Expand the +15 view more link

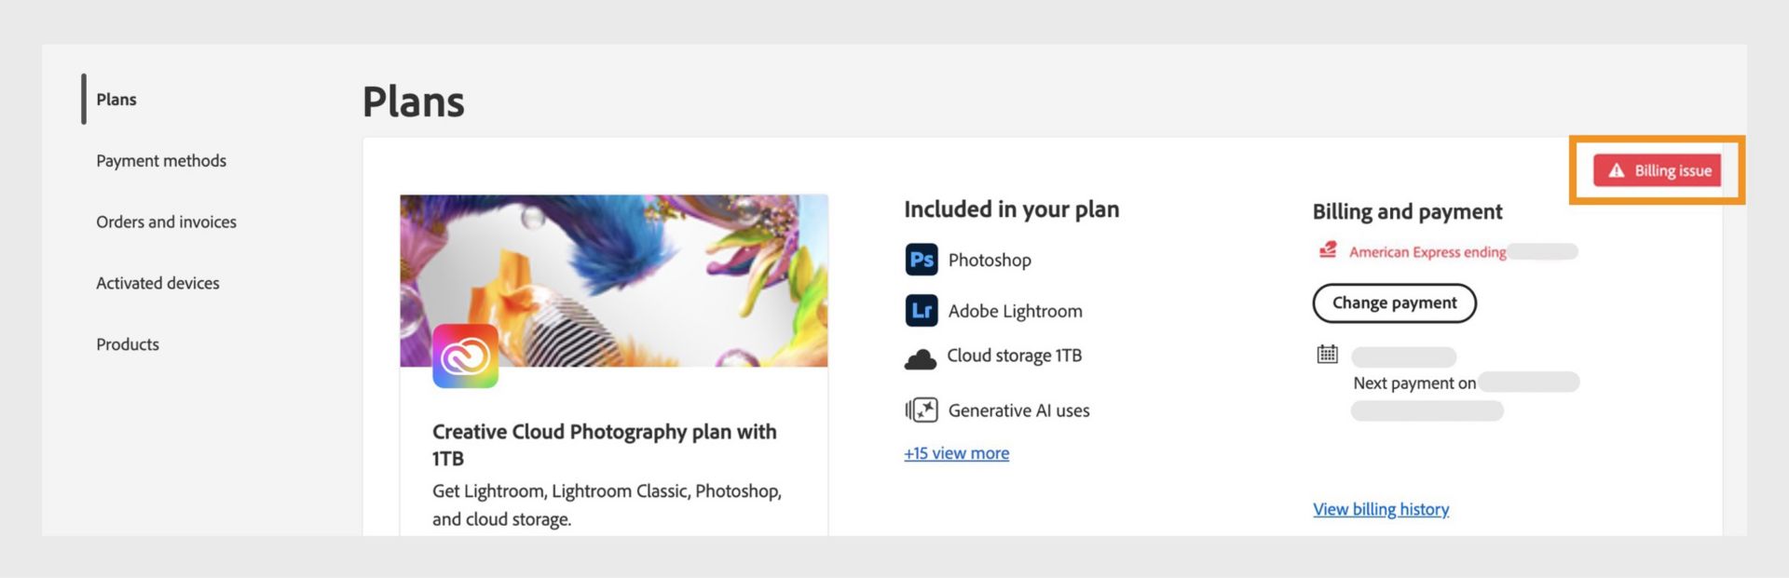pyautogui.click(x=956, y=453)
